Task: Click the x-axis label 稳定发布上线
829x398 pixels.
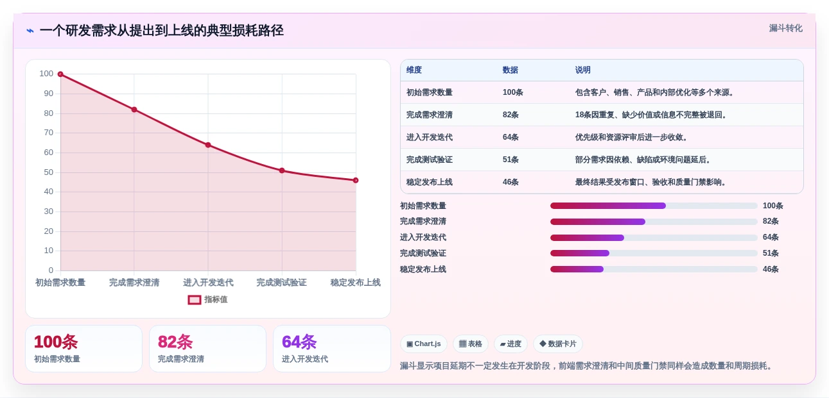Action: tap(356, 283)
